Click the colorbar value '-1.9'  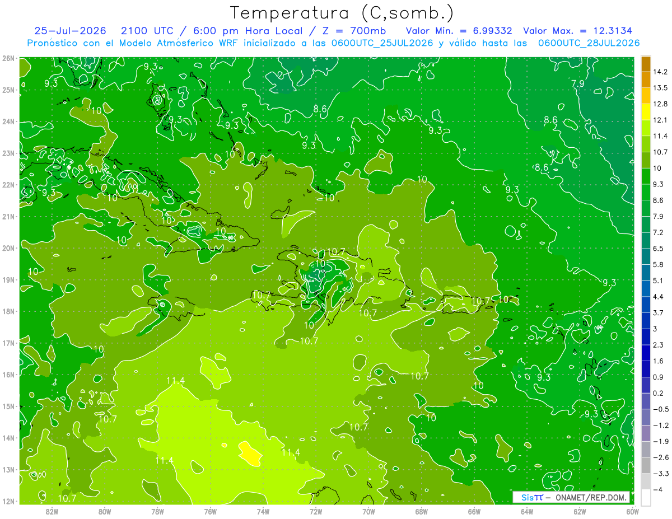pyautogui.click(x=661, y=441)
